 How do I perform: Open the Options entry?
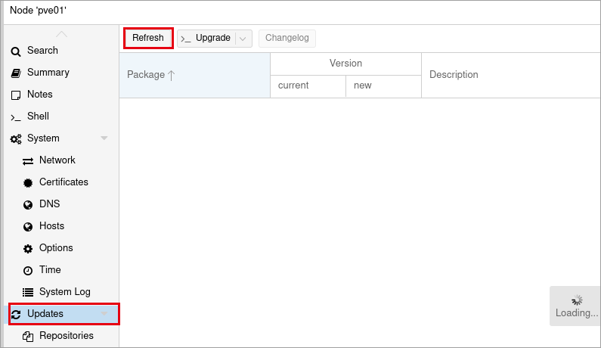pos(56,247)
